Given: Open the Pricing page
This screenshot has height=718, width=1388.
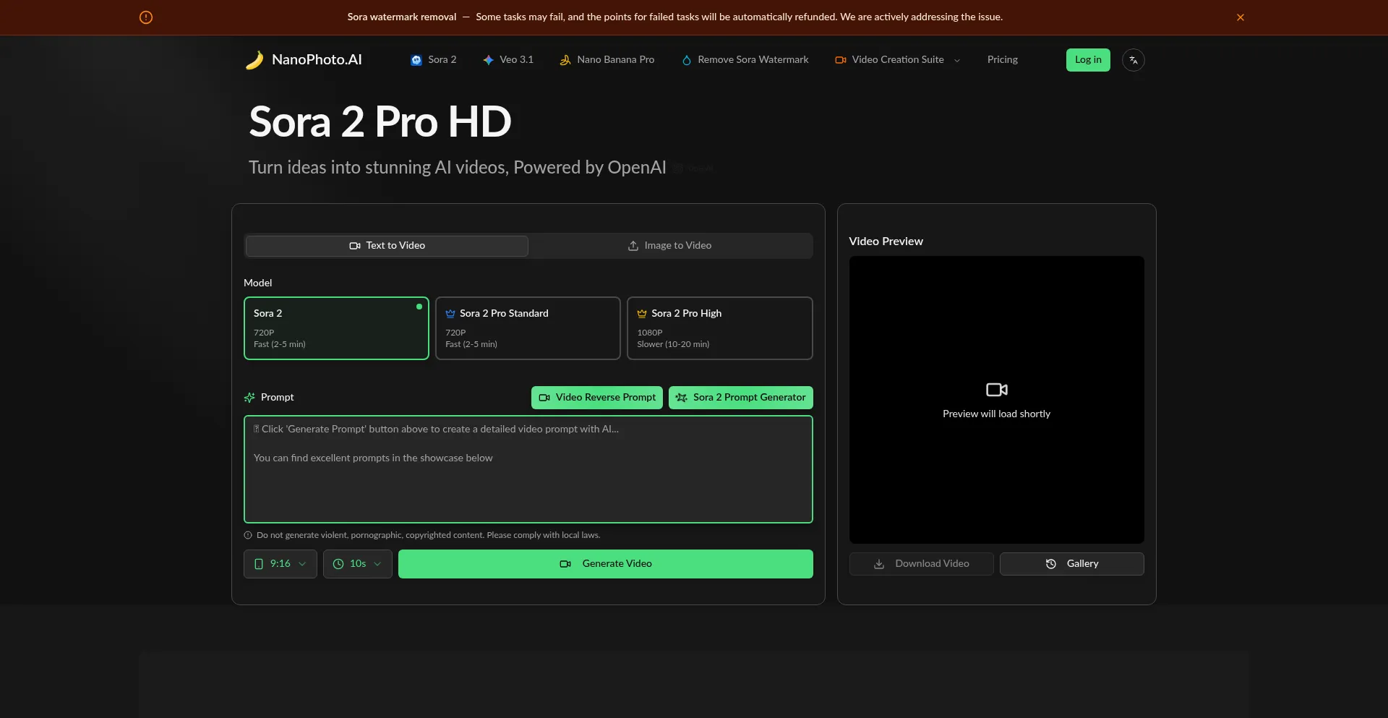Looking at the screenshot, I should pyautogui.click(x=1002, y=60).
